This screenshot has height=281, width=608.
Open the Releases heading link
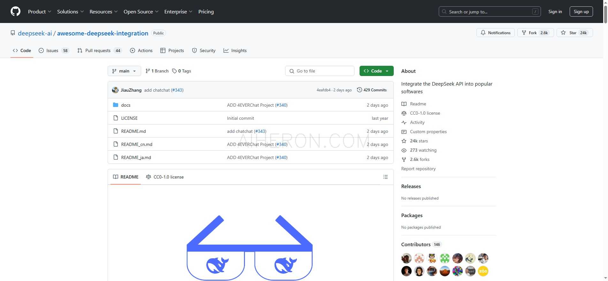[x=411, y=186]
